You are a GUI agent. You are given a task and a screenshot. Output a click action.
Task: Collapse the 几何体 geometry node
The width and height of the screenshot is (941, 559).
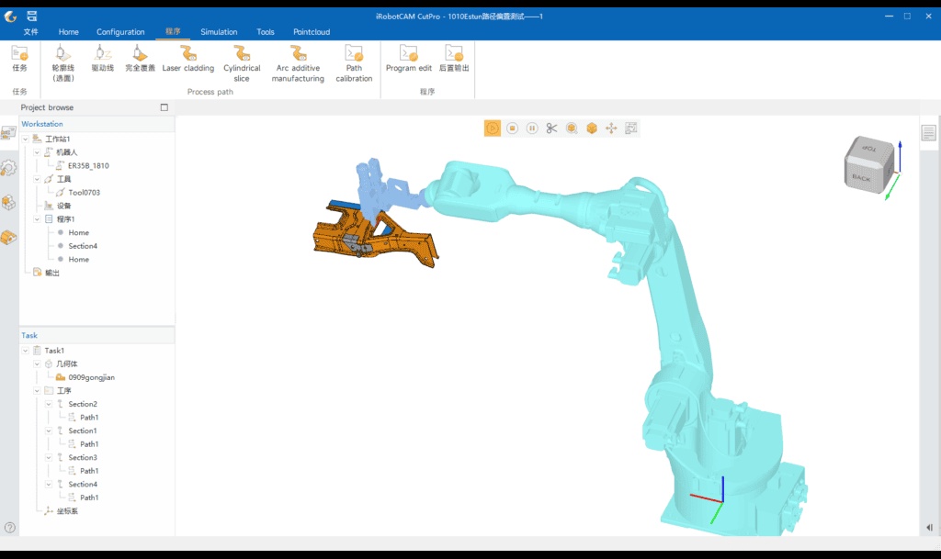pos(37,363)
